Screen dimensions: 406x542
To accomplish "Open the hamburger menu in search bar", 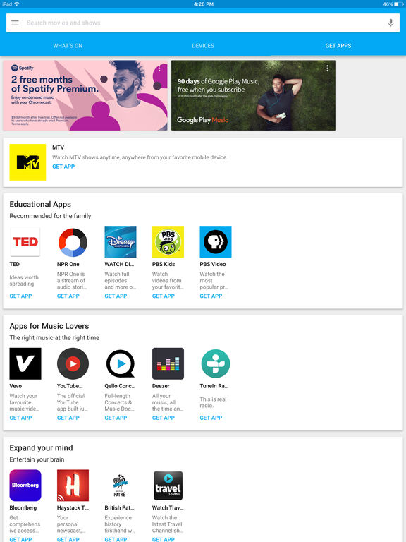I will [15, 23].
